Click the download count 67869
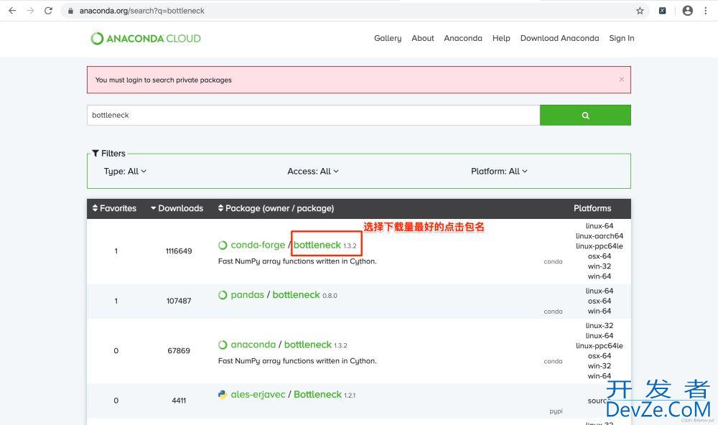The width and height of the screenshot is (718, 425). pos(179,351)
